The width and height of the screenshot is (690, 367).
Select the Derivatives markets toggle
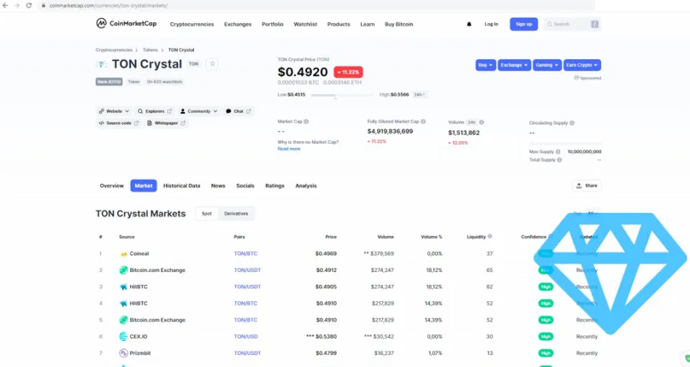[236, 214]
